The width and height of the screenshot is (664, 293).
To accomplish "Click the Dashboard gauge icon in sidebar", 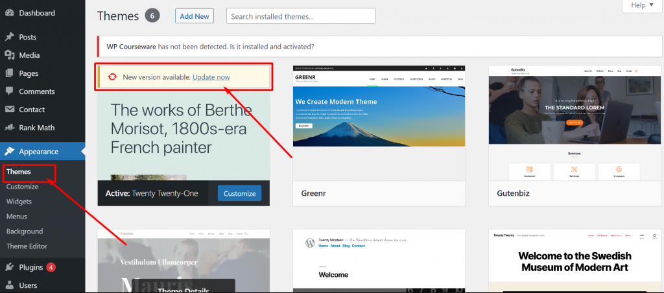I will (10, 13).
